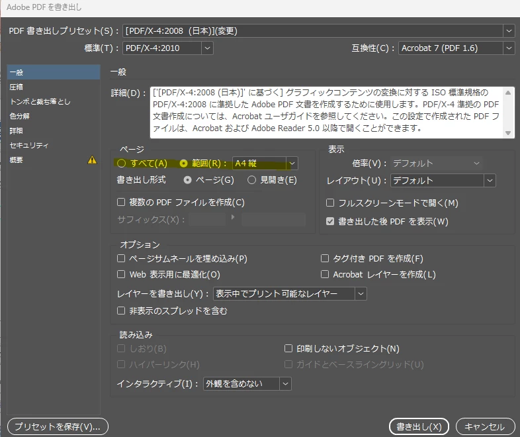Screen dimensions: 520x437
Task: Enable 複数の PDF ファイルを作成(C)
Action: [121, 202]
